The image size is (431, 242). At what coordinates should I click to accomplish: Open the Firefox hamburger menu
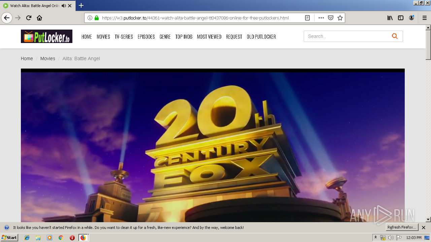(x=425, y=18)
